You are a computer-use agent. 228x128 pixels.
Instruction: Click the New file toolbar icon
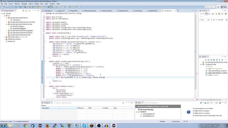click(2, 7)
